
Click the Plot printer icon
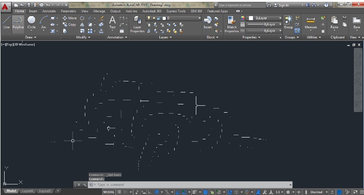[x=41, y=5]
